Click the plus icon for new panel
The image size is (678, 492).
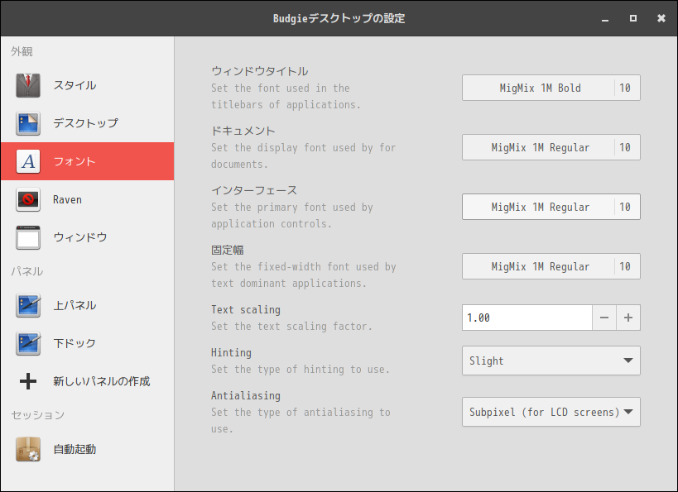[x=28, y=381]
